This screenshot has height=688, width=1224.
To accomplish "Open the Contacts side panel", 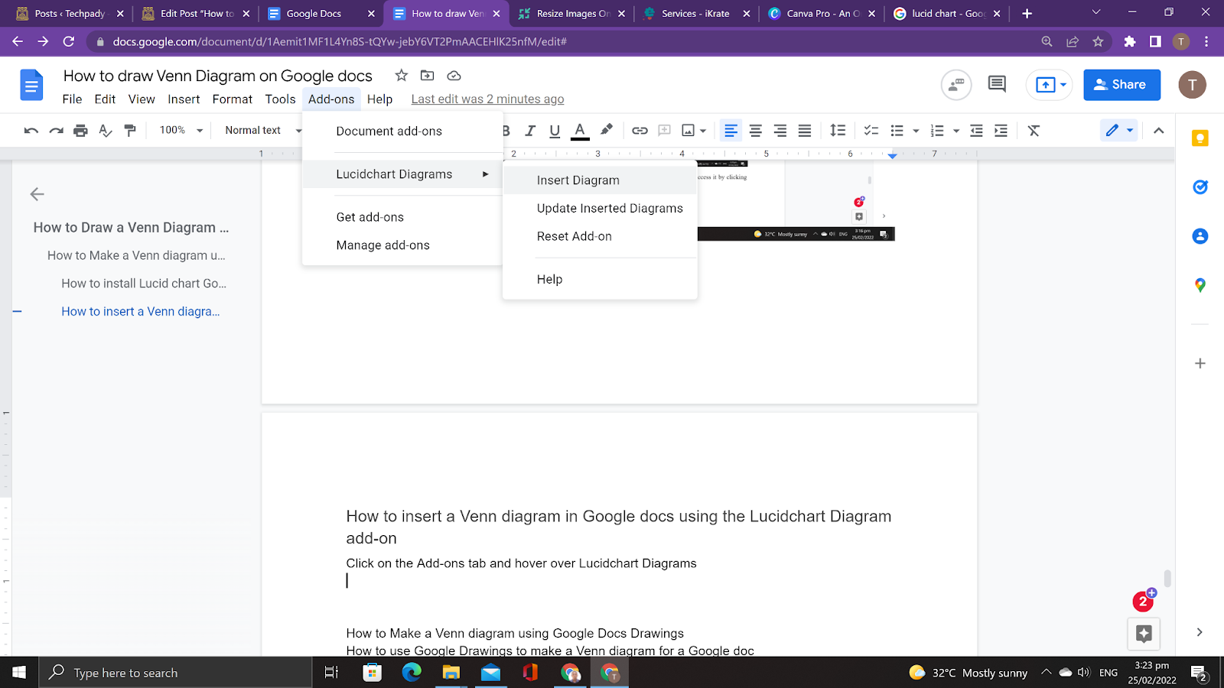I will point(1200,236).
